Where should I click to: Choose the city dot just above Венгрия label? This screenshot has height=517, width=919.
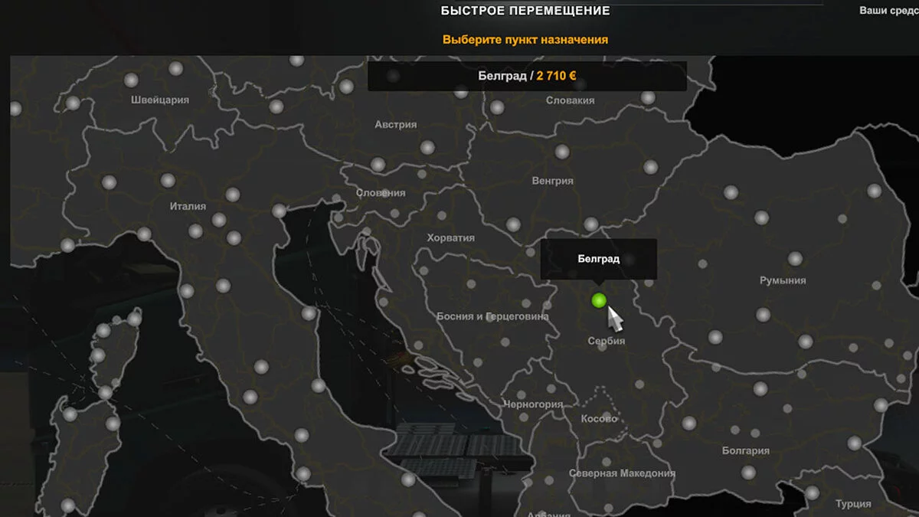pyautogui.click(x=561, y=152)
